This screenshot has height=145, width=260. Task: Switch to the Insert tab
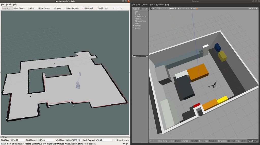(144, 9)
